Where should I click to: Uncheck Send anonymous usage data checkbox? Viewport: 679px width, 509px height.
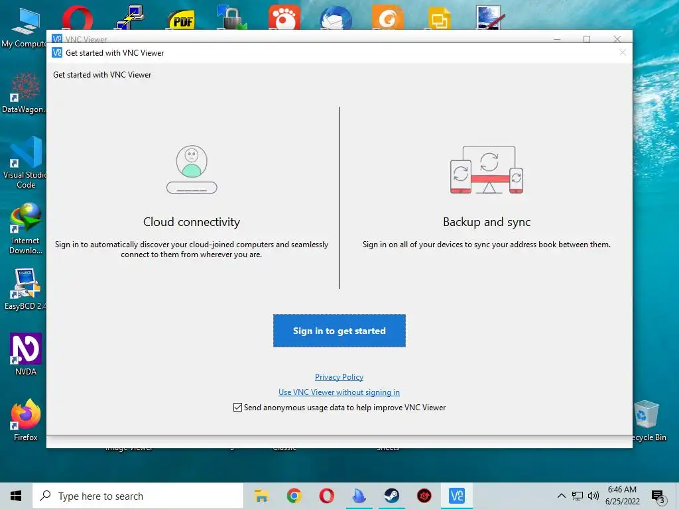pyautogui.click(x=237, y=408)
